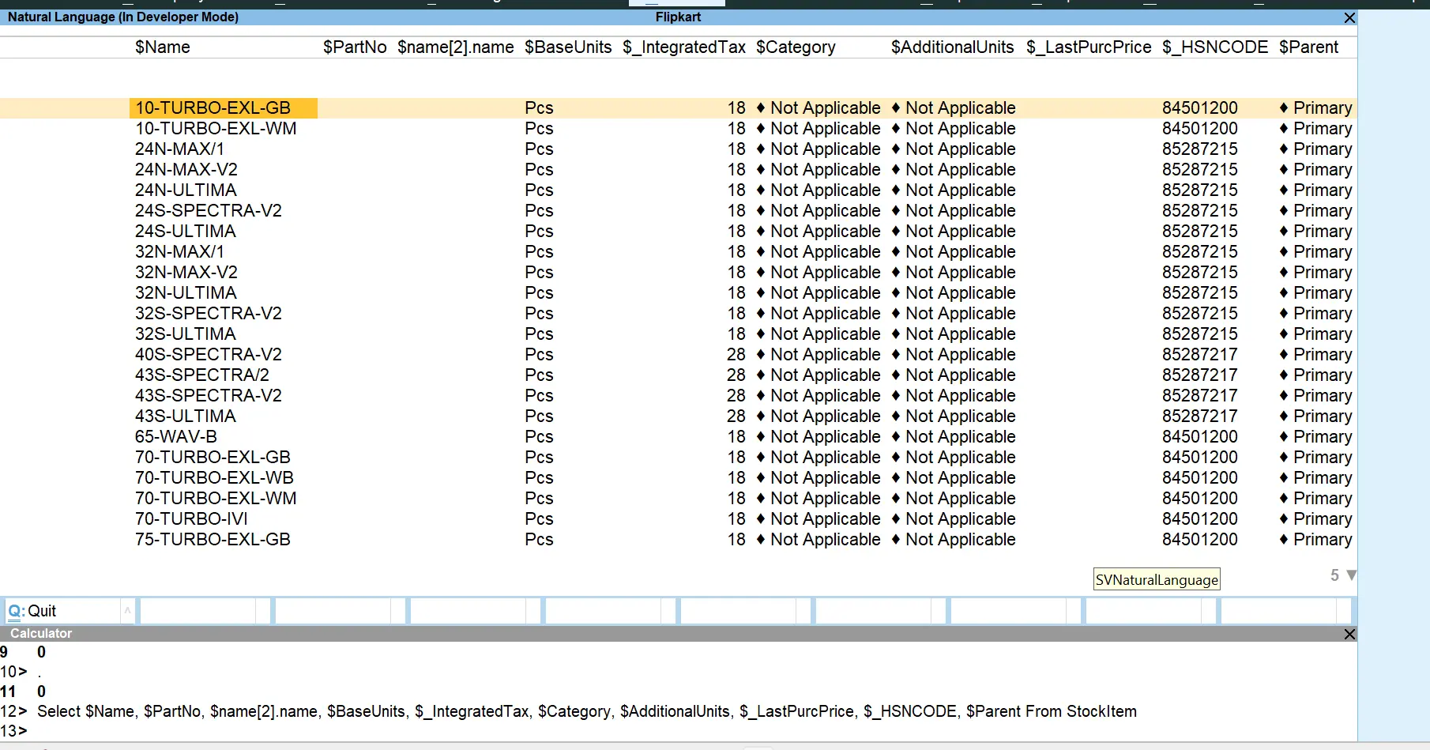The width and height of the screenshot is (1430, 750).
Task: Select the 43S-SPECTRA/2 stock item row
Action: point(208,375)
